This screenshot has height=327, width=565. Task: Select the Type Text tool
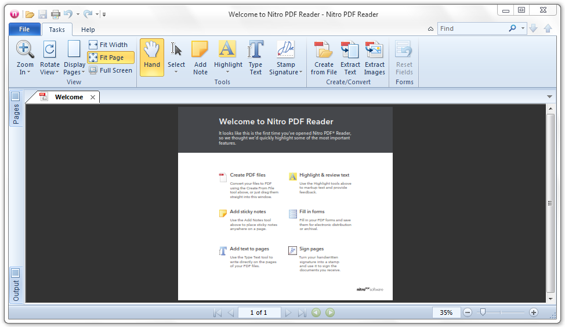pos(255,58)
